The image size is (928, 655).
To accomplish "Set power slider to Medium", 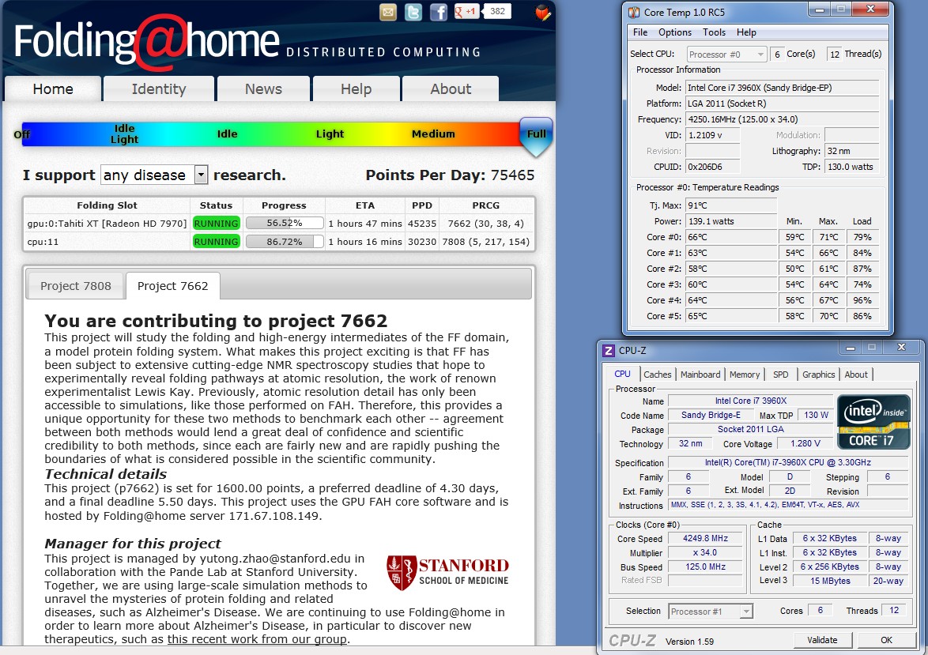I will pos(433,134).
